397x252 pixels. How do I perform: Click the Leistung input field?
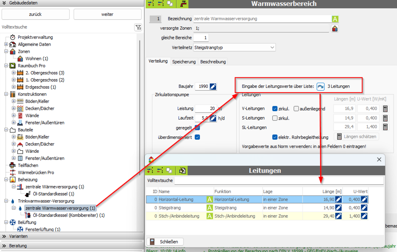205,109
